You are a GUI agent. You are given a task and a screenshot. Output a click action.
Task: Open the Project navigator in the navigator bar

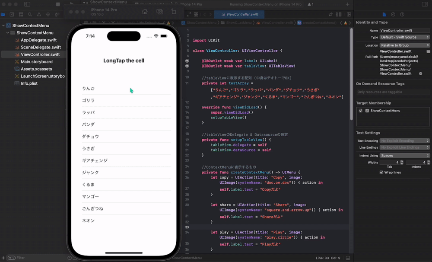3,14
